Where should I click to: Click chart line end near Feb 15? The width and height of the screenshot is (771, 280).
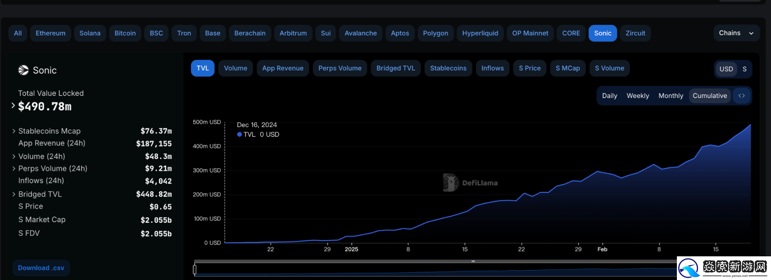pyautogui.click(x=750, y=125)
